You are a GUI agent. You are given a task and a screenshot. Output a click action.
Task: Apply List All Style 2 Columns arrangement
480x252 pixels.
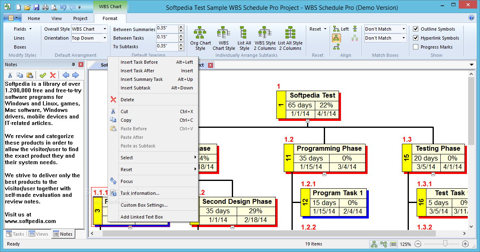[x=290, y=38]
